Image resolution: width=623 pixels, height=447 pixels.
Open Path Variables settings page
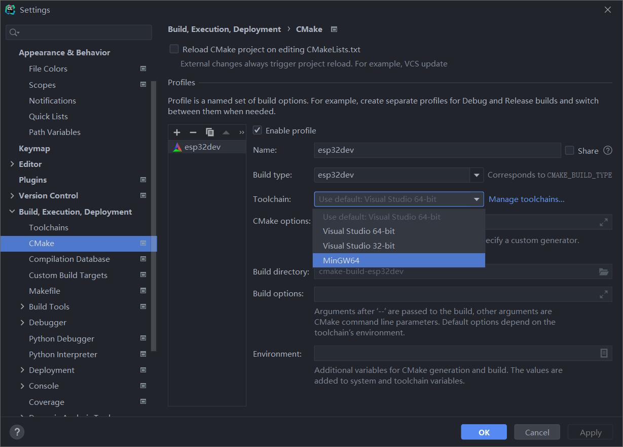click(x=55, y=132)
